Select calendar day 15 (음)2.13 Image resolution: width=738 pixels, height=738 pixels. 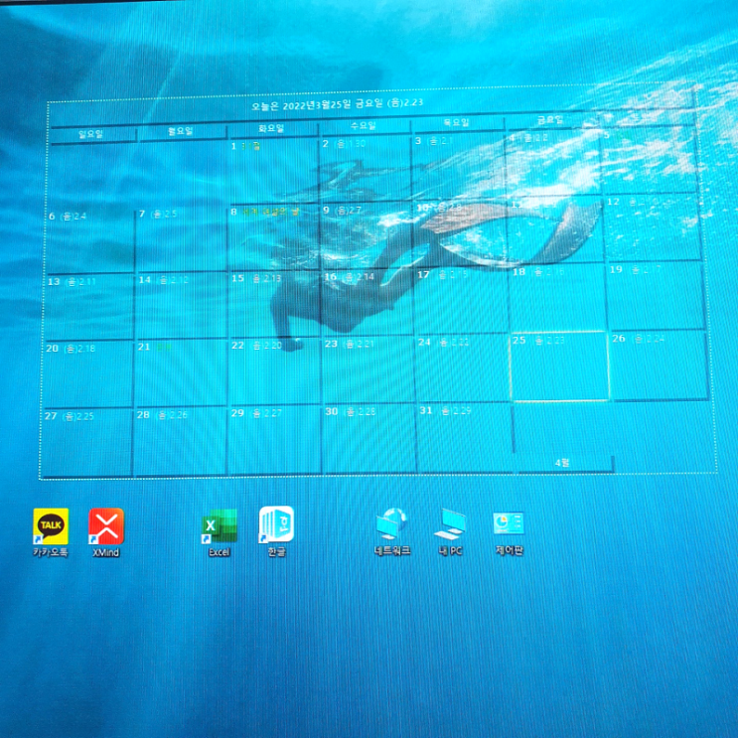coord(274,304)
